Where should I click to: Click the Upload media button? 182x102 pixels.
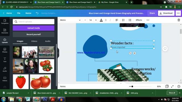[34, 28]
